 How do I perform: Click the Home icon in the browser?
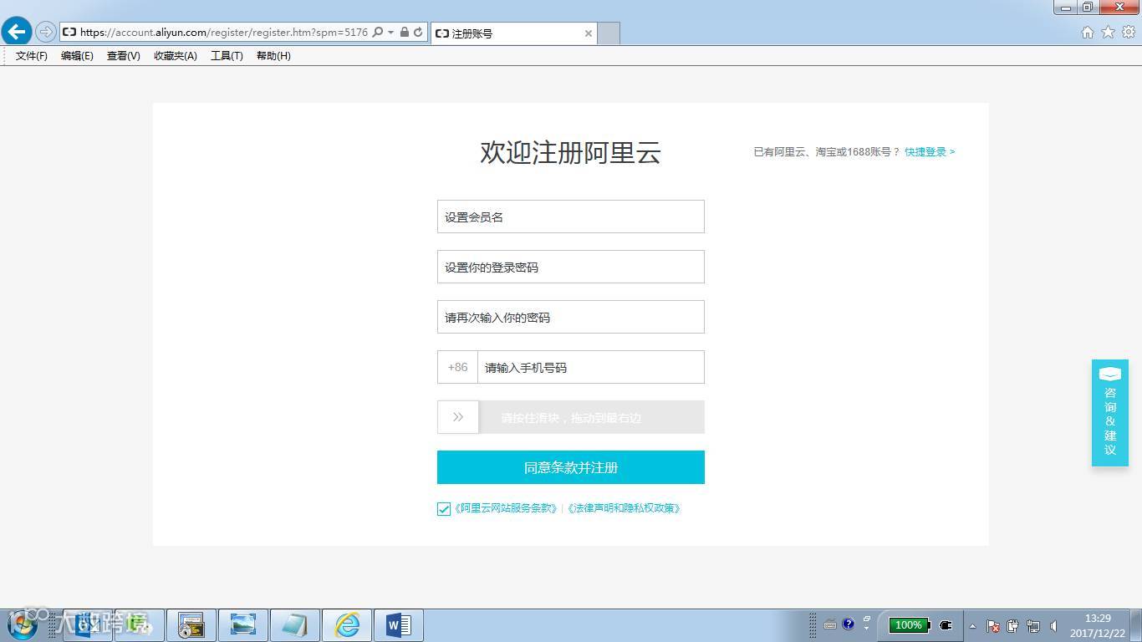1088,33
